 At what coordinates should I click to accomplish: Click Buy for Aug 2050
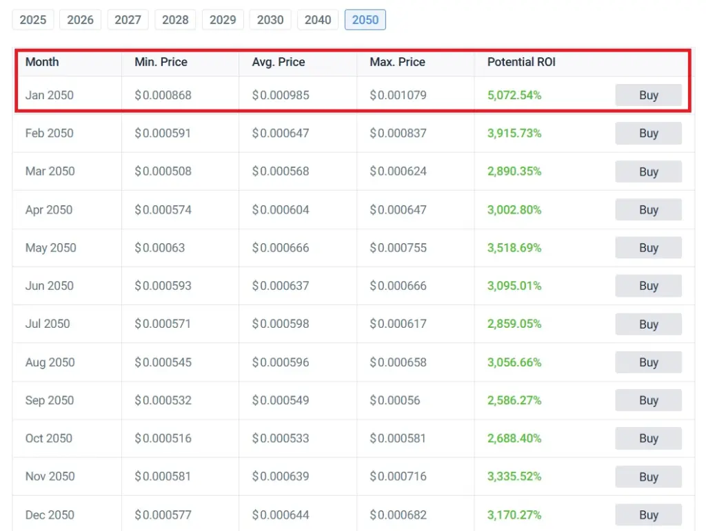click(647, 362)
